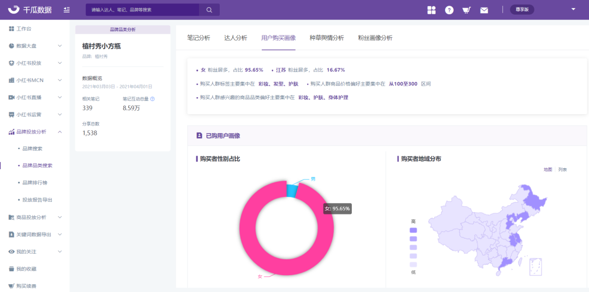The height and width of the screenshot is (292, 589).
Task: Expand the 小红书MCN chevron
Action: pyautogui.click(x=60, y=80)
